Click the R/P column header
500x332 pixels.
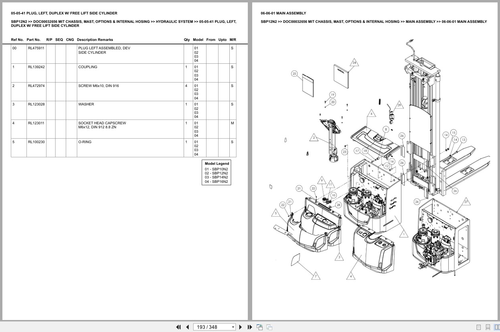click(49, 40)
